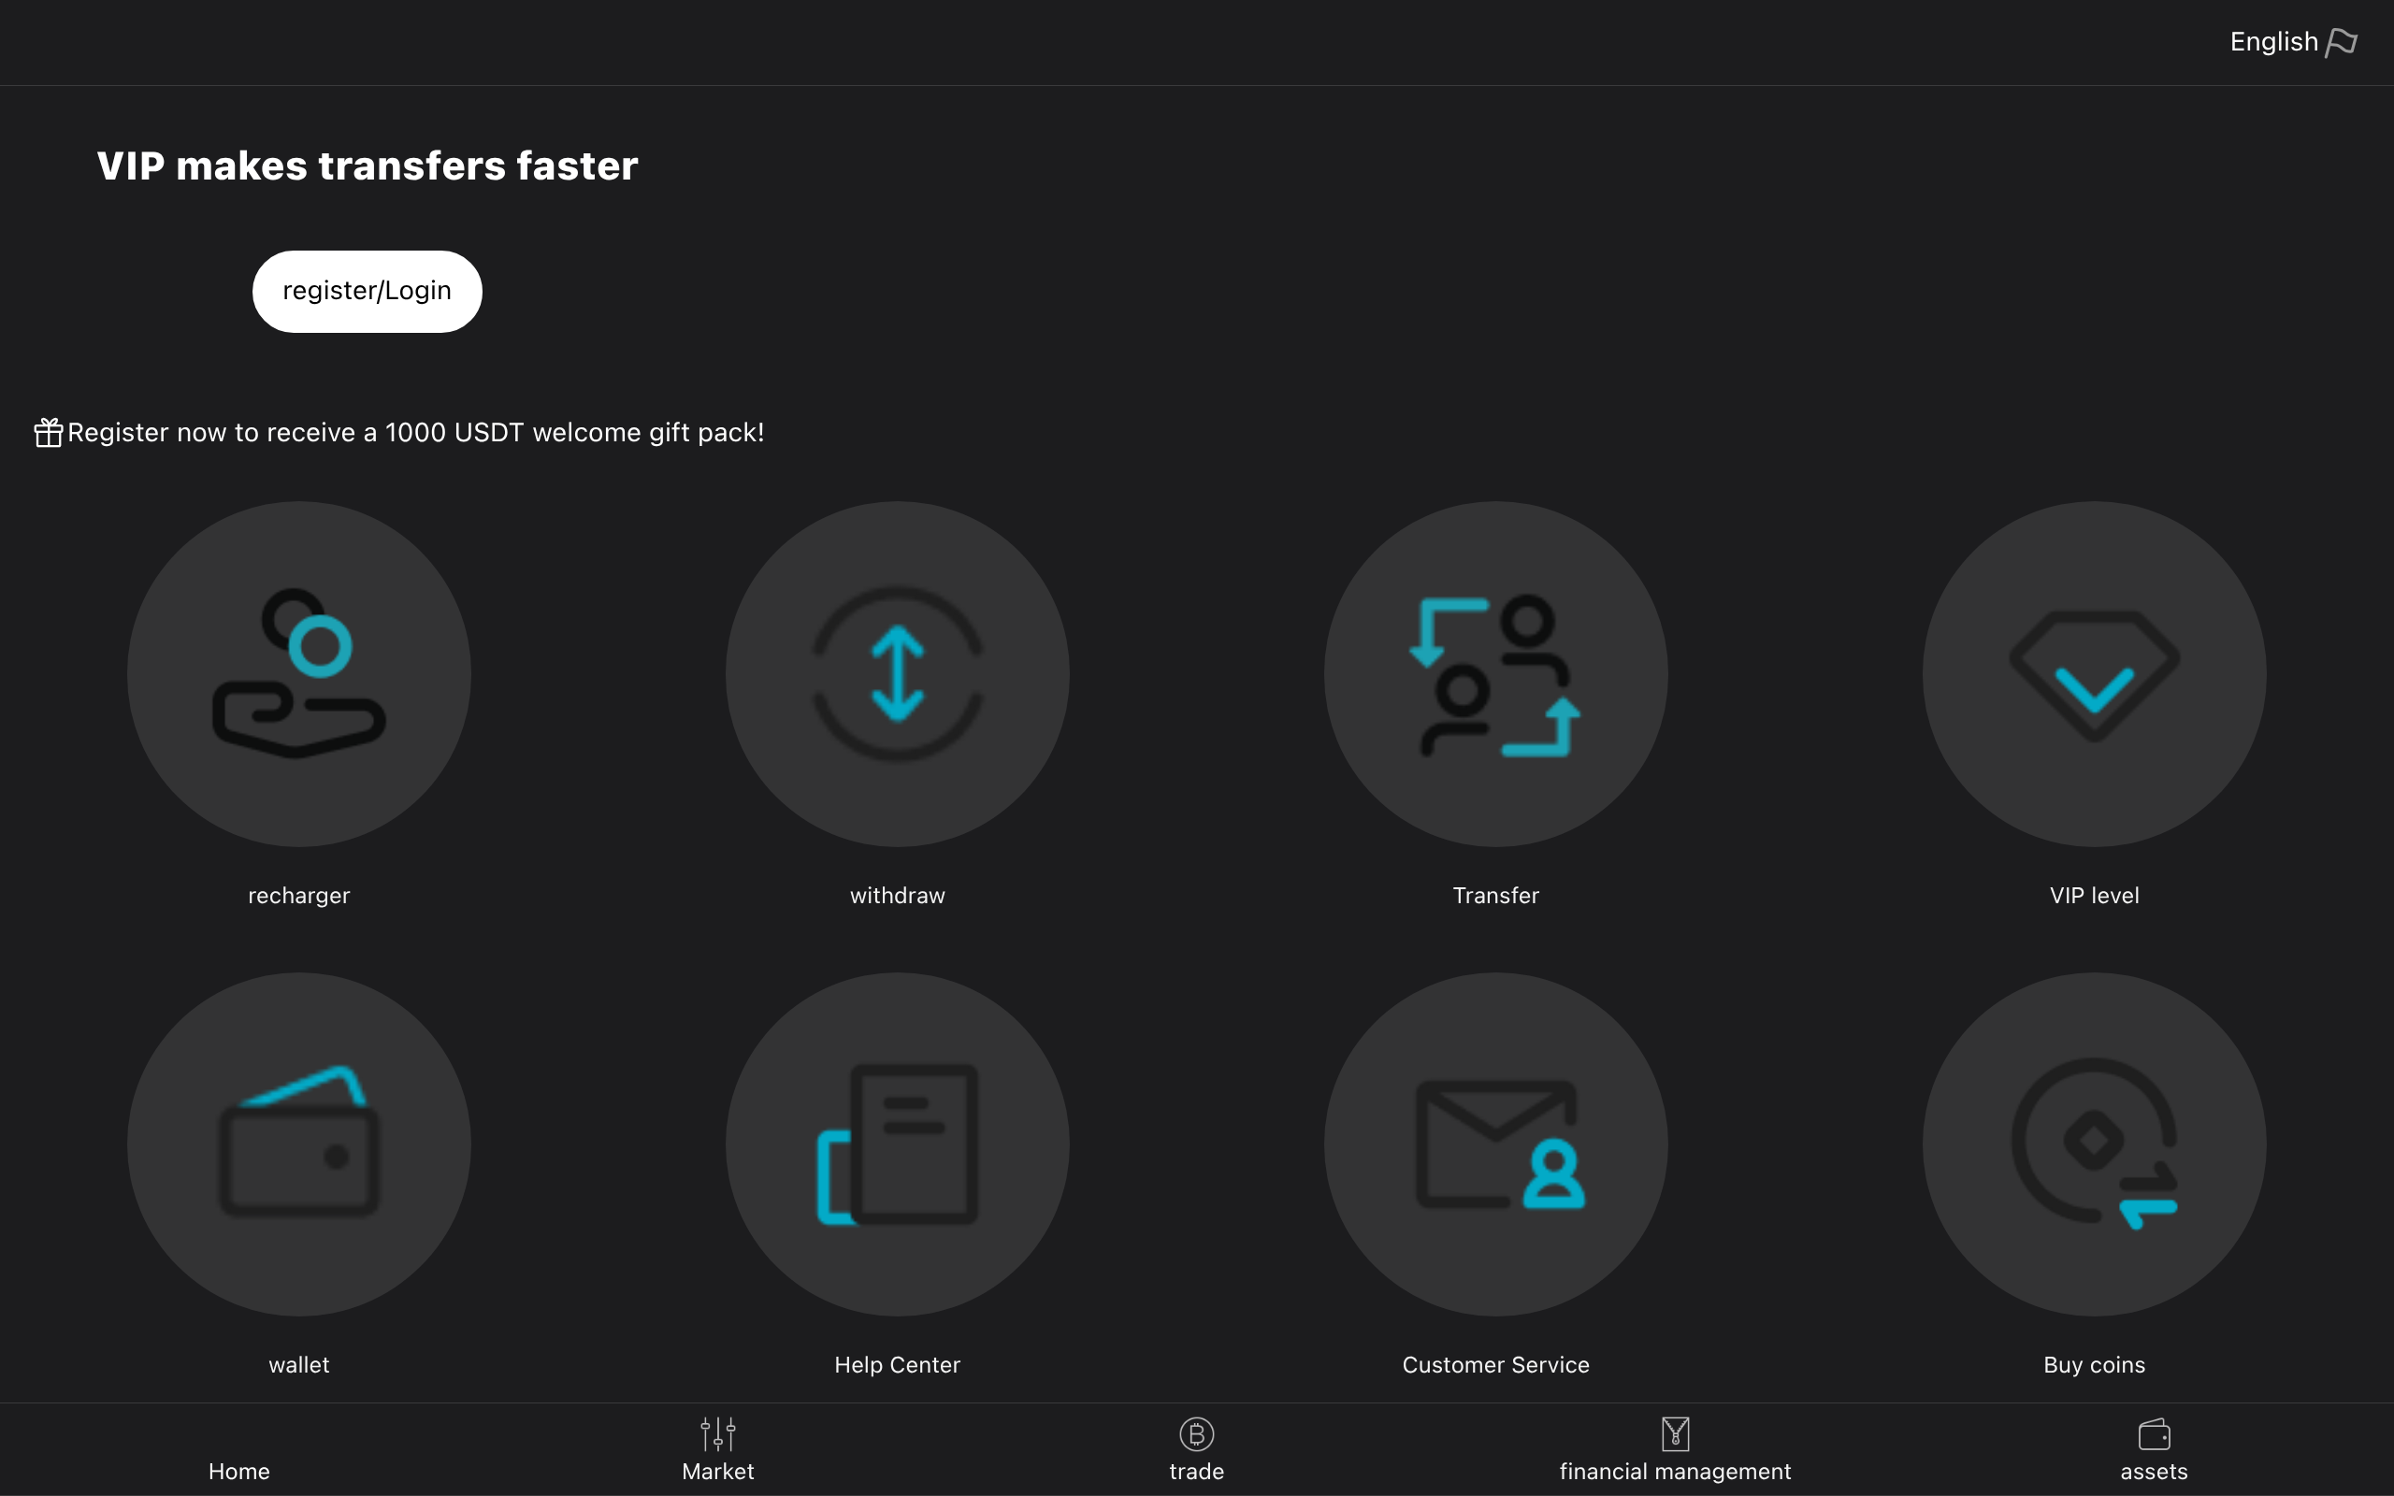This screenshot has height=1496, width=2394.
Task: Open the Transfer feature icon
Action: point(1494,674)
